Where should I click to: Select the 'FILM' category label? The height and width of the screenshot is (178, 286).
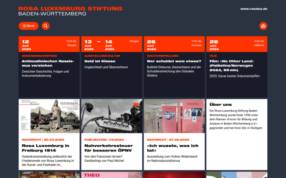(x=213, y=56)
